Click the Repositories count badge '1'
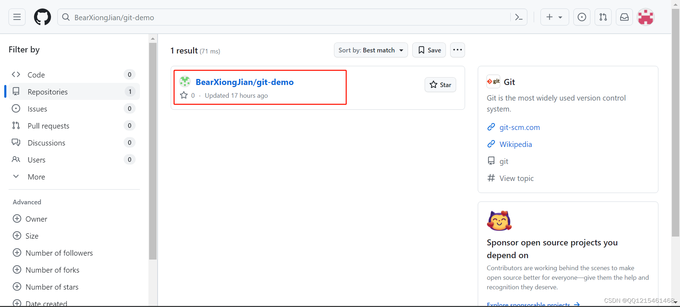 point(130,92)
